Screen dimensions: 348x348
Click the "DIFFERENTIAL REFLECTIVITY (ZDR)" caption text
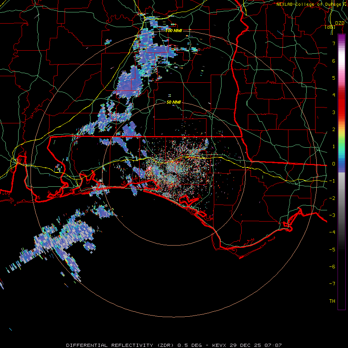[x=121, y=345]
